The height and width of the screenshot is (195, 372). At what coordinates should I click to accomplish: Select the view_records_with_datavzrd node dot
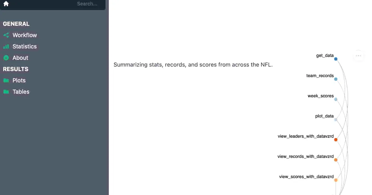pos(336,160)
